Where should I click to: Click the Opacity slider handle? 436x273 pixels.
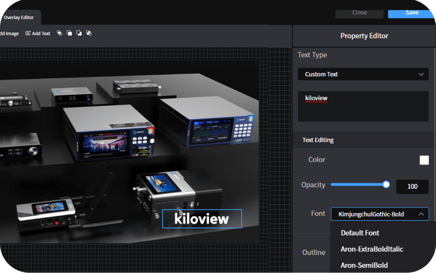click(386, 185)
